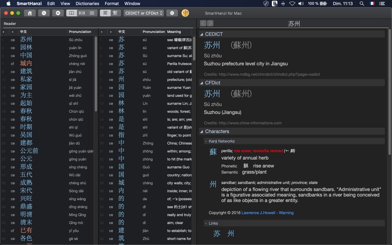Sort word list by 中文 column header
The image size is (392, 245).
(x=24, y=32)
